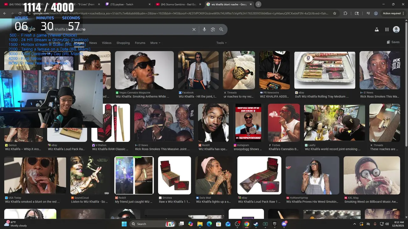Switch to the paybae Twitch tab
Screen dimensions: 408x229
click(x=128, y=4)
